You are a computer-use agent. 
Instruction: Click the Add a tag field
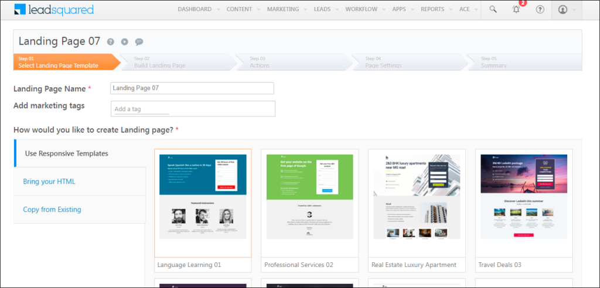tap(193, 109)
